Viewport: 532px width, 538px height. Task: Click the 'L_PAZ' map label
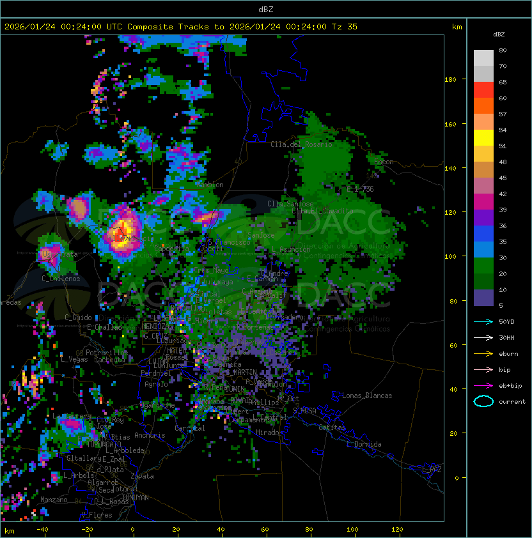[432, 470]
